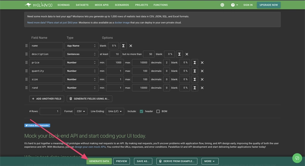Open the Number type selector for price
The image size is (305, 166).
pyautogui.click(x=81, y=63)
